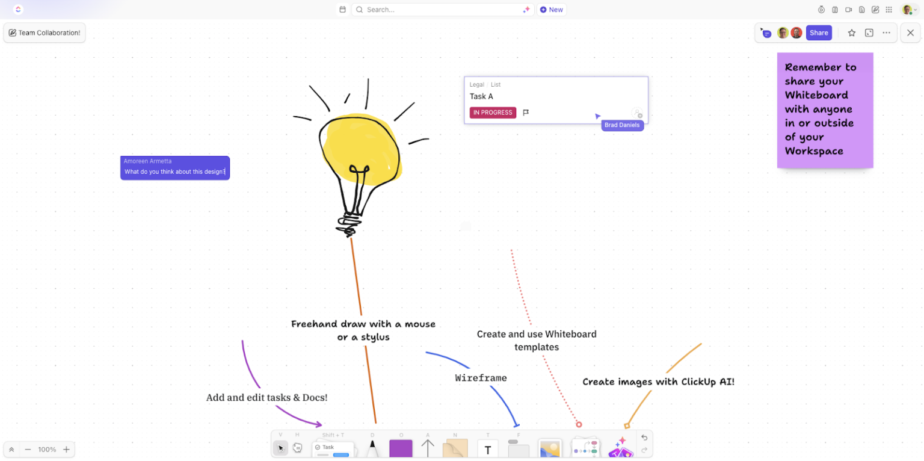Screen dimensions: 924x461
Task: Select the Arrow connector tool
Action: 427,448
